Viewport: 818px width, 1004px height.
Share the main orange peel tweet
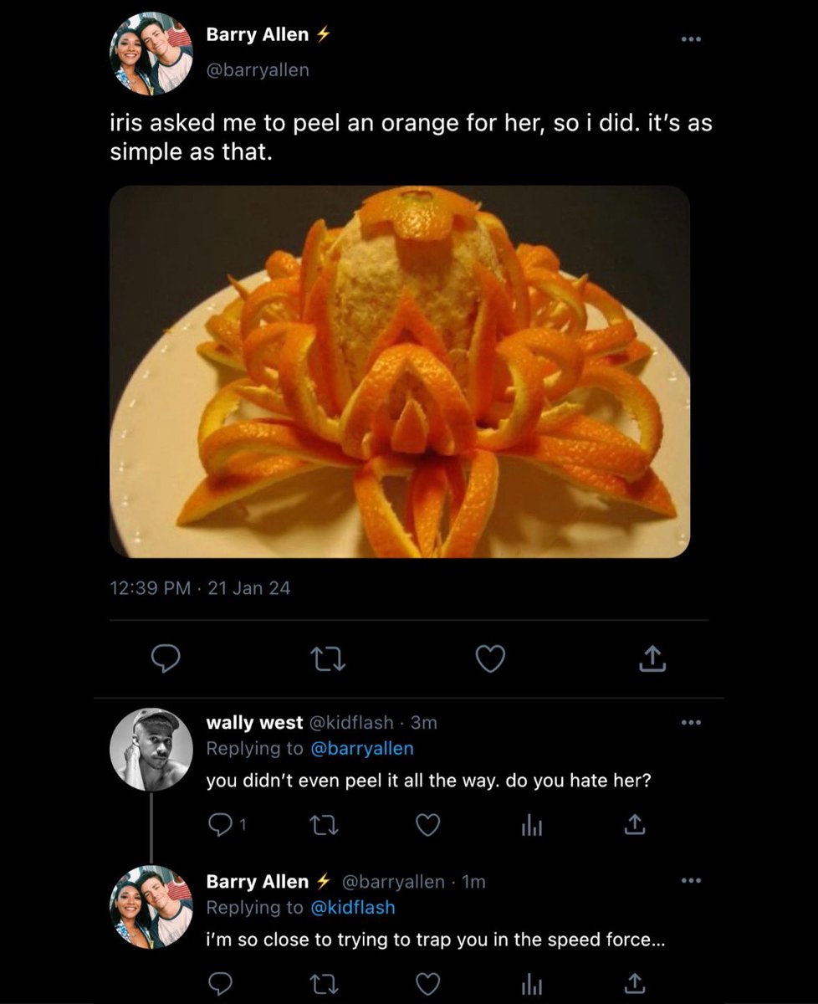652,660
